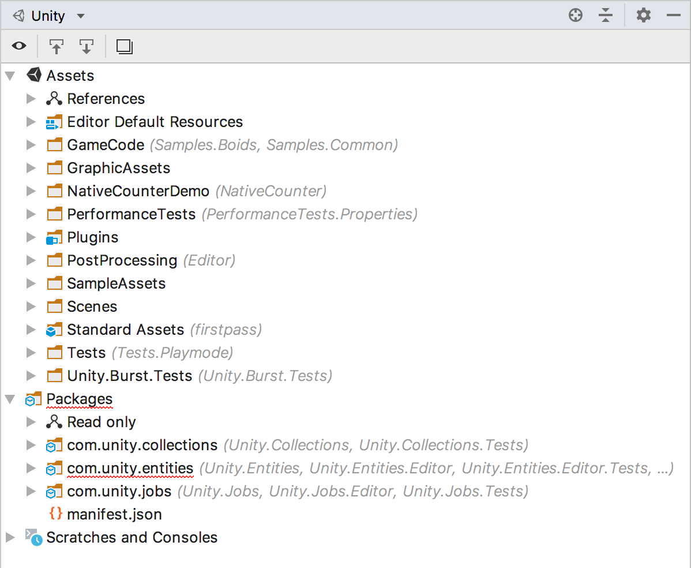Image resolution: width=691 pixels, height=568 pixels.
Task: Select the com.unity.entities label
Action: pyautogui.click(x=130, y=468)
